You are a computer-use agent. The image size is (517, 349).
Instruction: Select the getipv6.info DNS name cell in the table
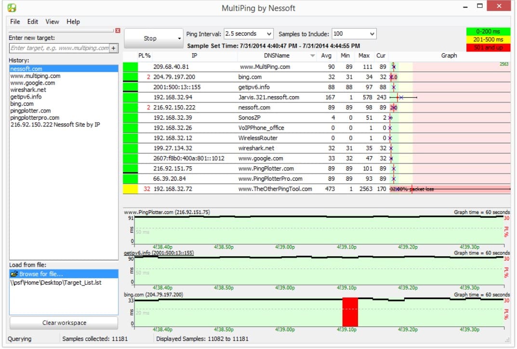tap(254, 87)
